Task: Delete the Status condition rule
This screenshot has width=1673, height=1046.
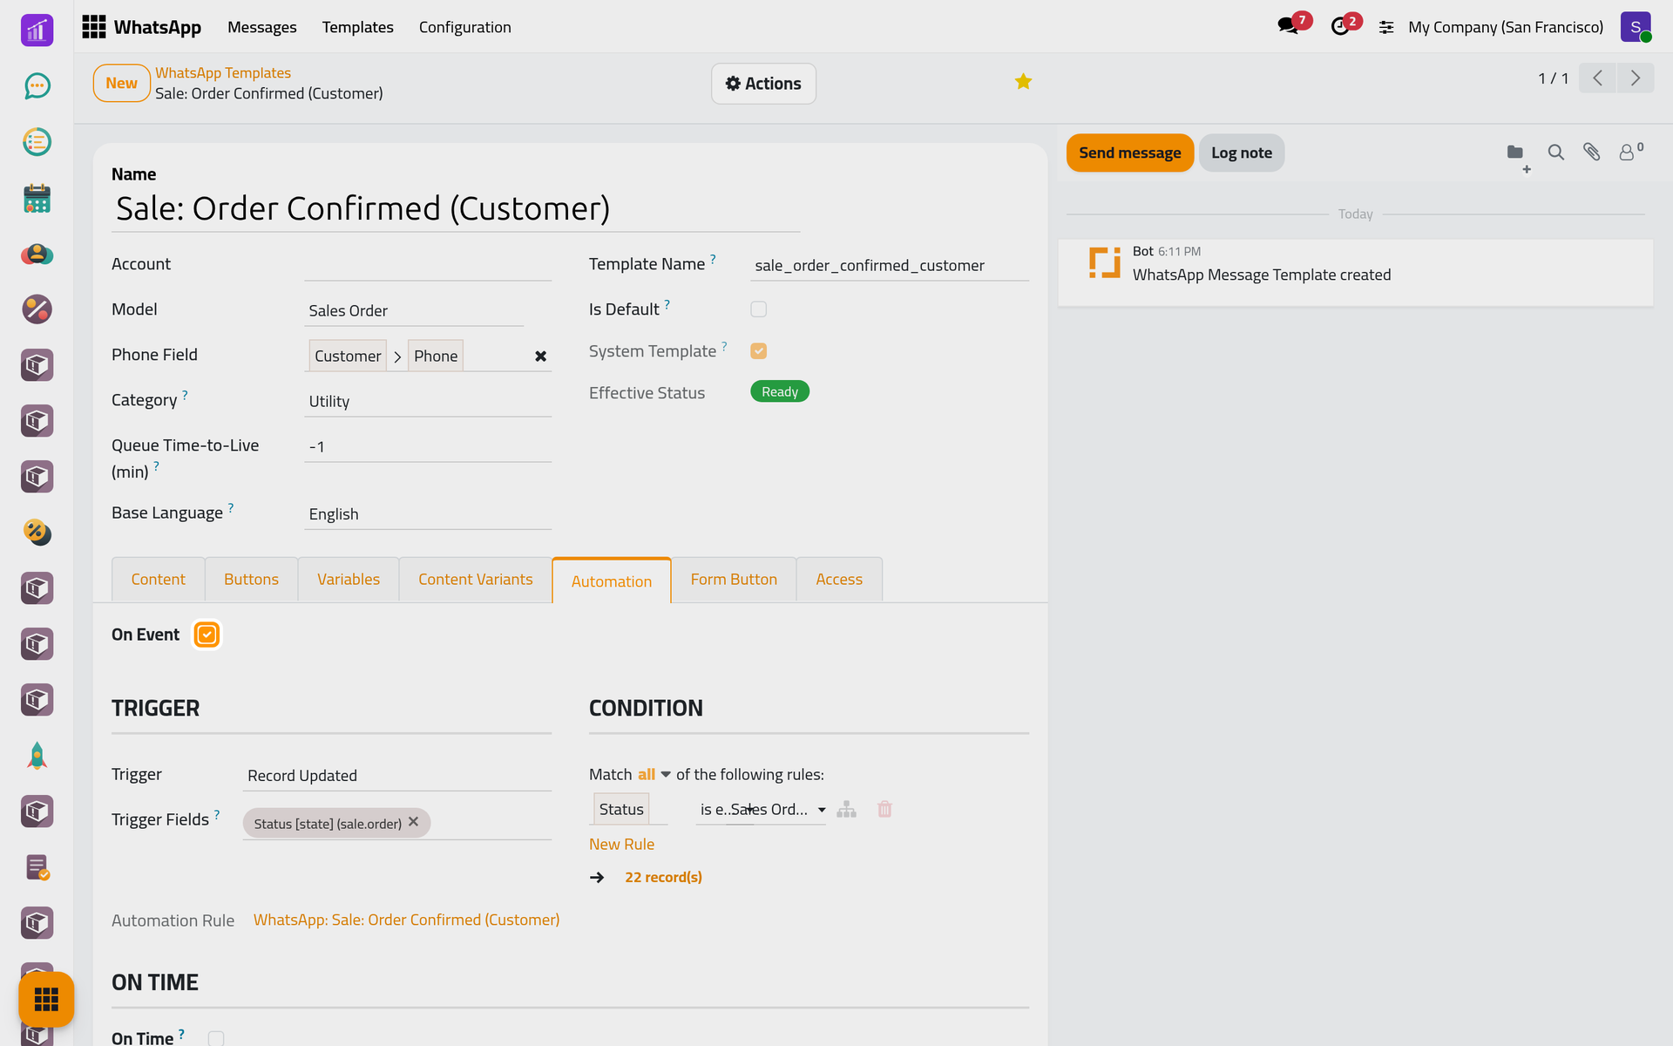Action: point(884,809)
